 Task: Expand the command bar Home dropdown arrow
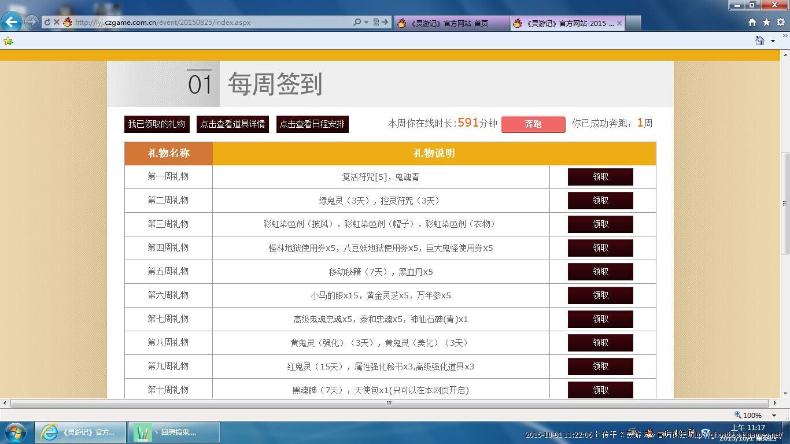point(773,41)
